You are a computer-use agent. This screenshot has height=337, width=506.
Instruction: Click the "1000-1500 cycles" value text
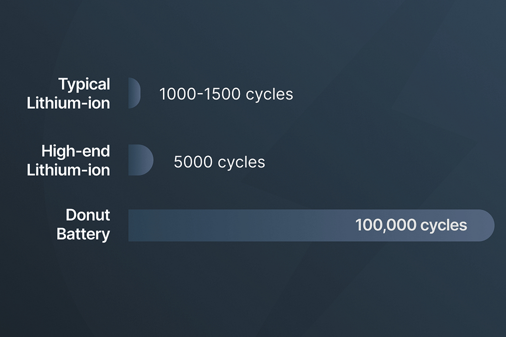tap(226, 94)
